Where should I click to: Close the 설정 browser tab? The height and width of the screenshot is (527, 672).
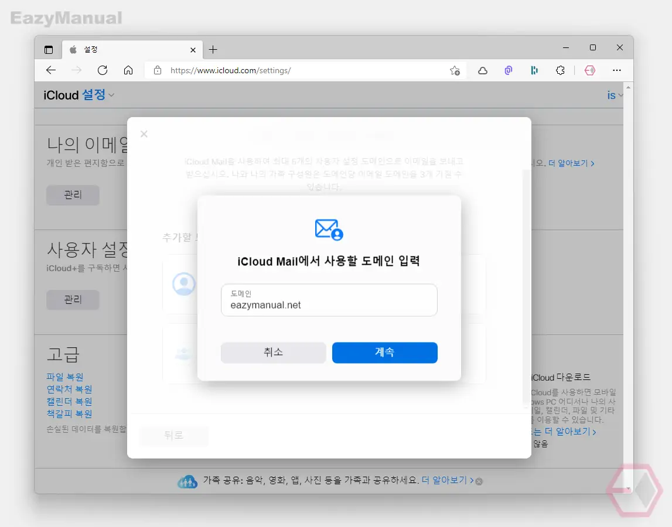pyautogui.click(x=193, y=50)
